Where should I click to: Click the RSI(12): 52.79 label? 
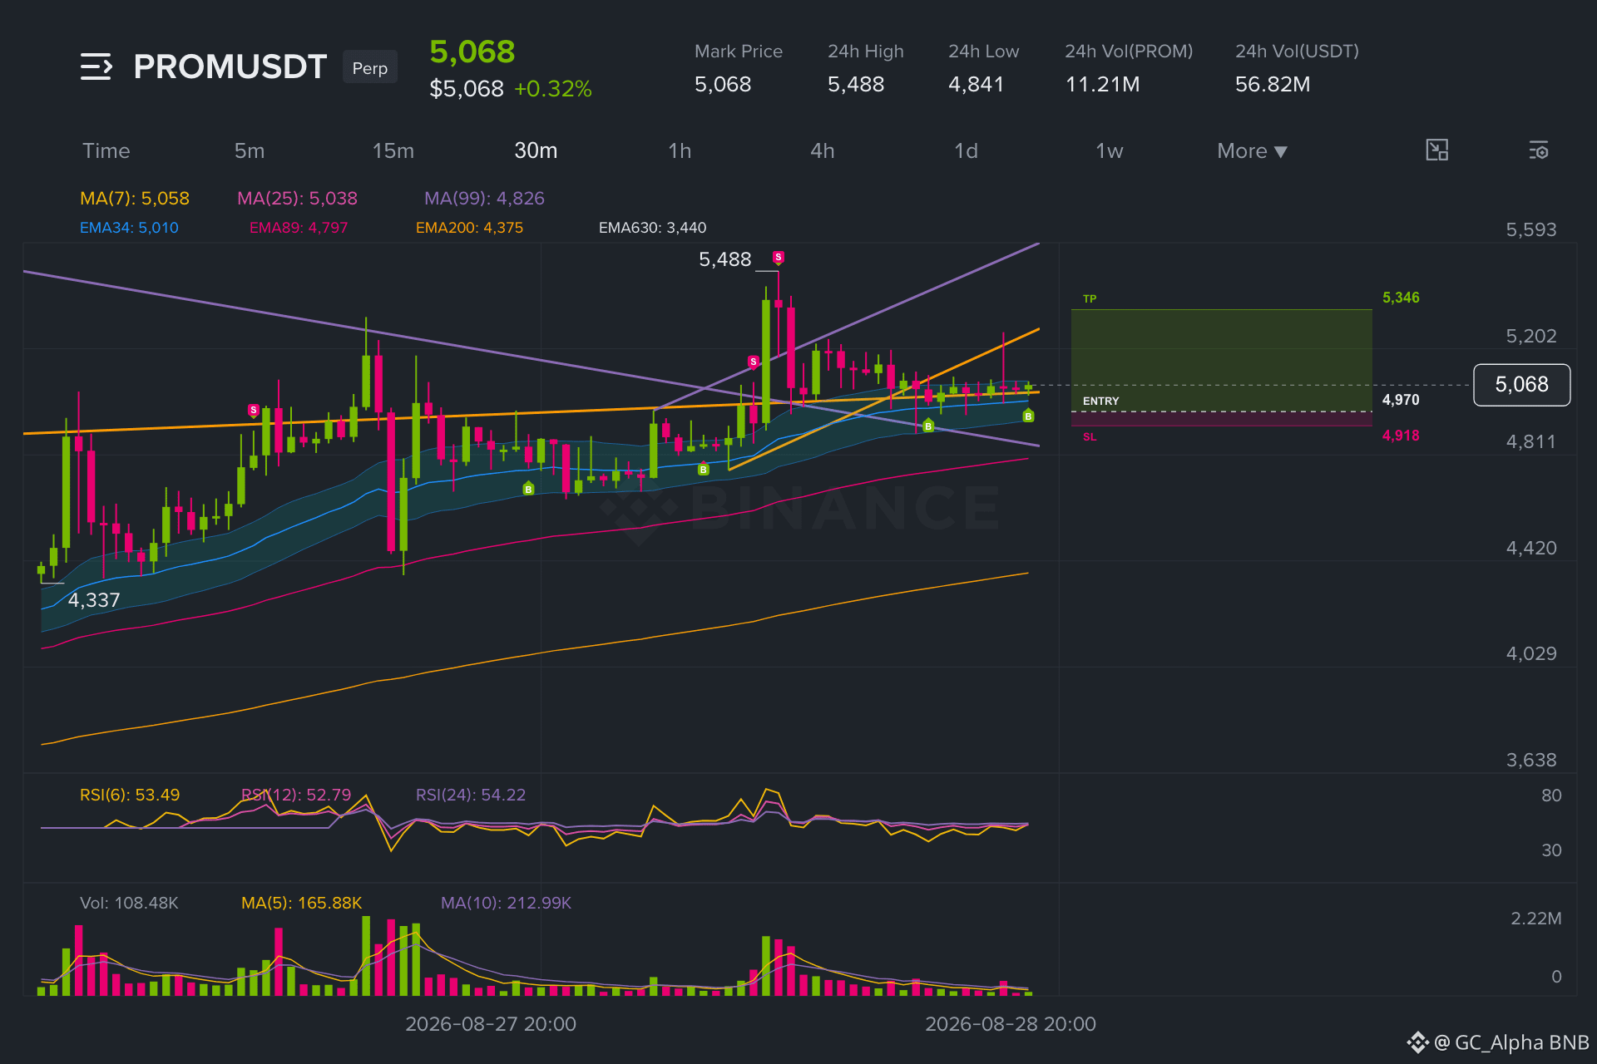click(296, 795)
